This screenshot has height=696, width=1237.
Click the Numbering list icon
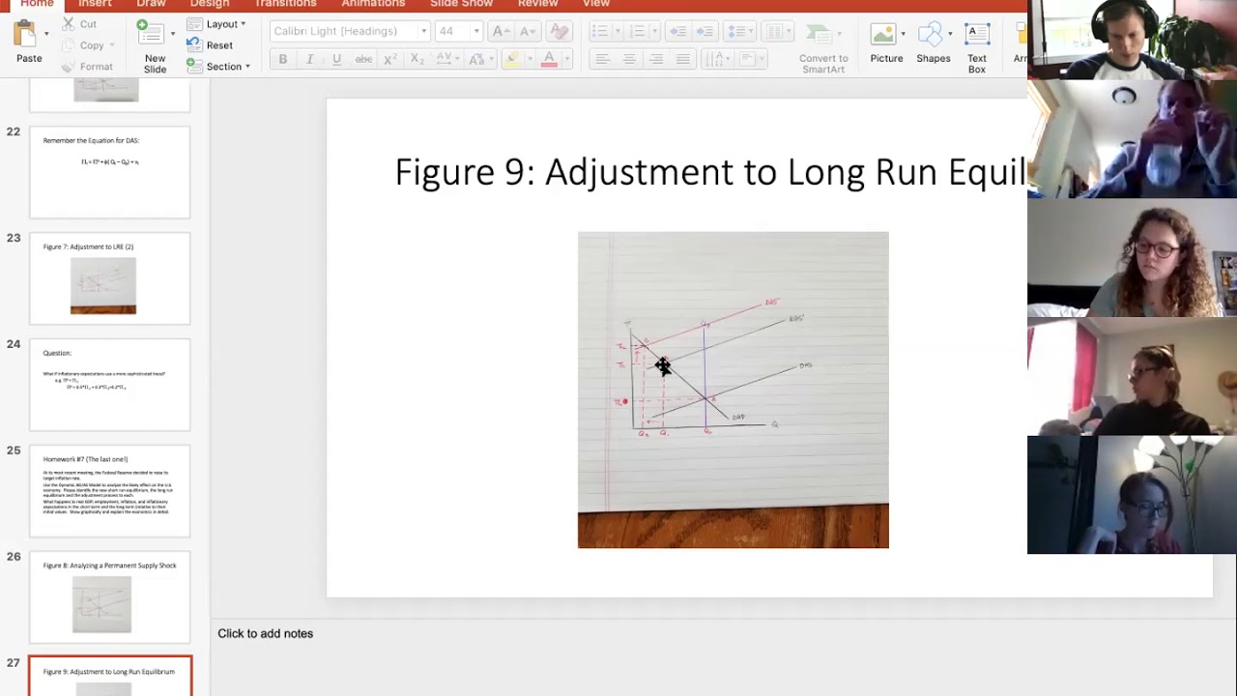point(640,32)
